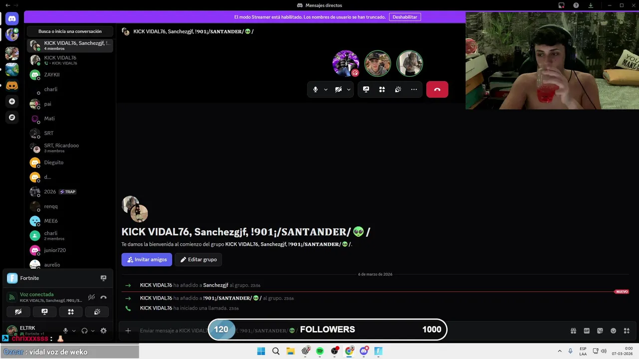The width and height of the screenshot is (639, 359).
Task: Open File Explorer from the taskbar
Action: [x=291, y=351]
